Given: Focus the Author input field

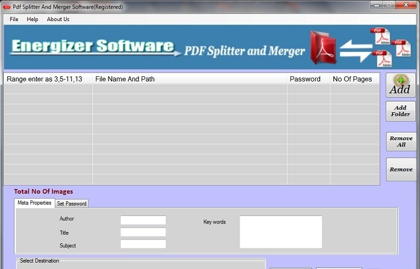Looking at the screenshot, I should [x=143, y=220].
